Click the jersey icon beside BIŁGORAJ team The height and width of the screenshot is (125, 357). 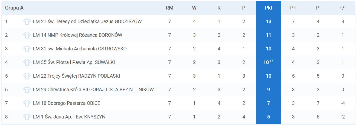(x=27, y=90)
